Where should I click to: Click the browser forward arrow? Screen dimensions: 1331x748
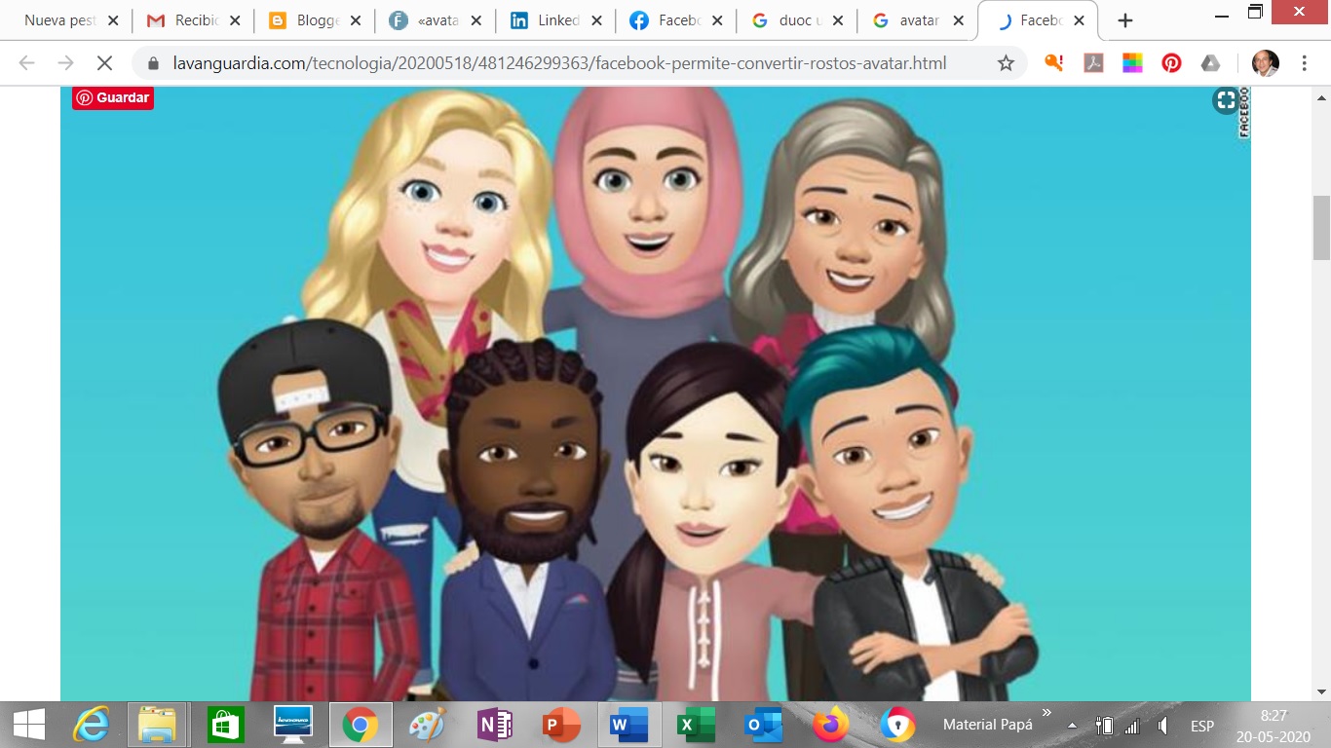pyautogui.click(x=65, y=63)
